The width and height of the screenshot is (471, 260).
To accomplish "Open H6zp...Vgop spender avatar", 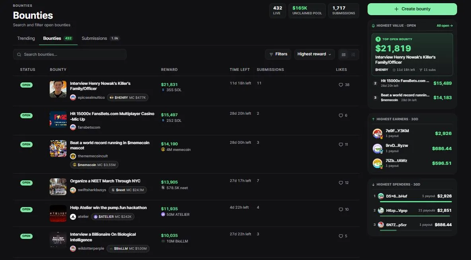I will click(x=381, y=210).
